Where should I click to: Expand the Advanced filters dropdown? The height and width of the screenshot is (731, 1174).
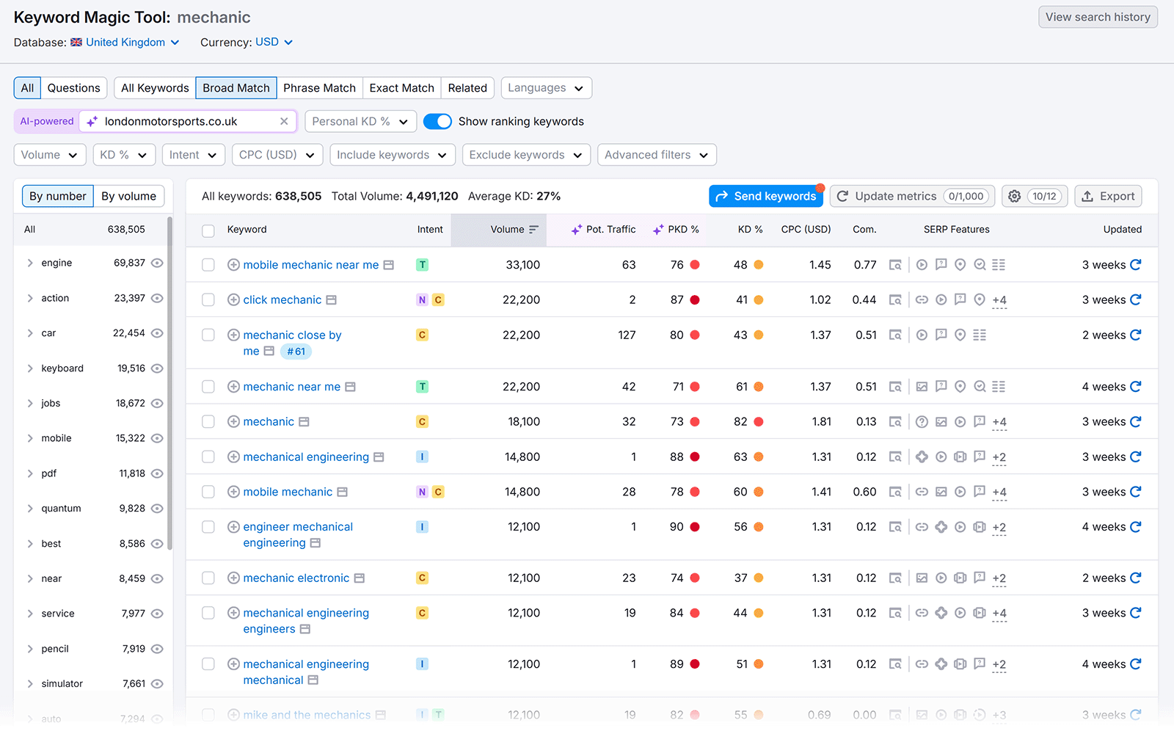pyautogui.click(x=655, y=155)
